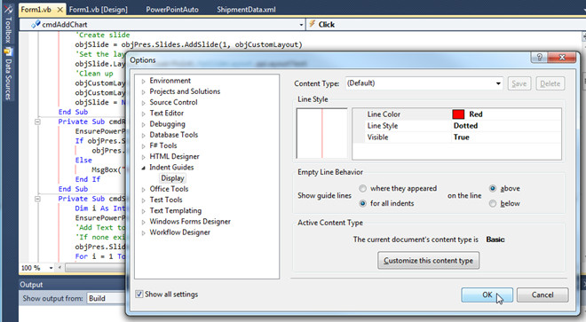The image size is (586, 322).
Task: Select the 'where they appeared' radio button
Action: point(362,189)
